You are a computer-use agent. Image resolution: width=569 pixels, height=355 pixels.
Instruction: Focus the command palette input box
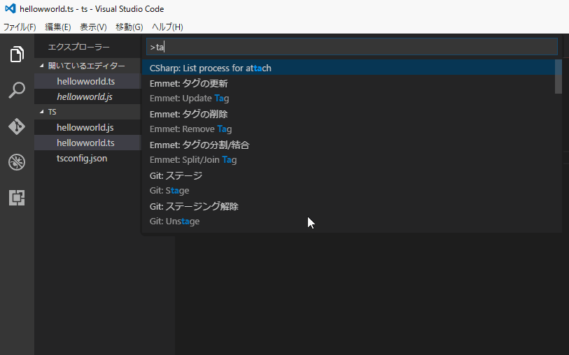pos(351,47)
